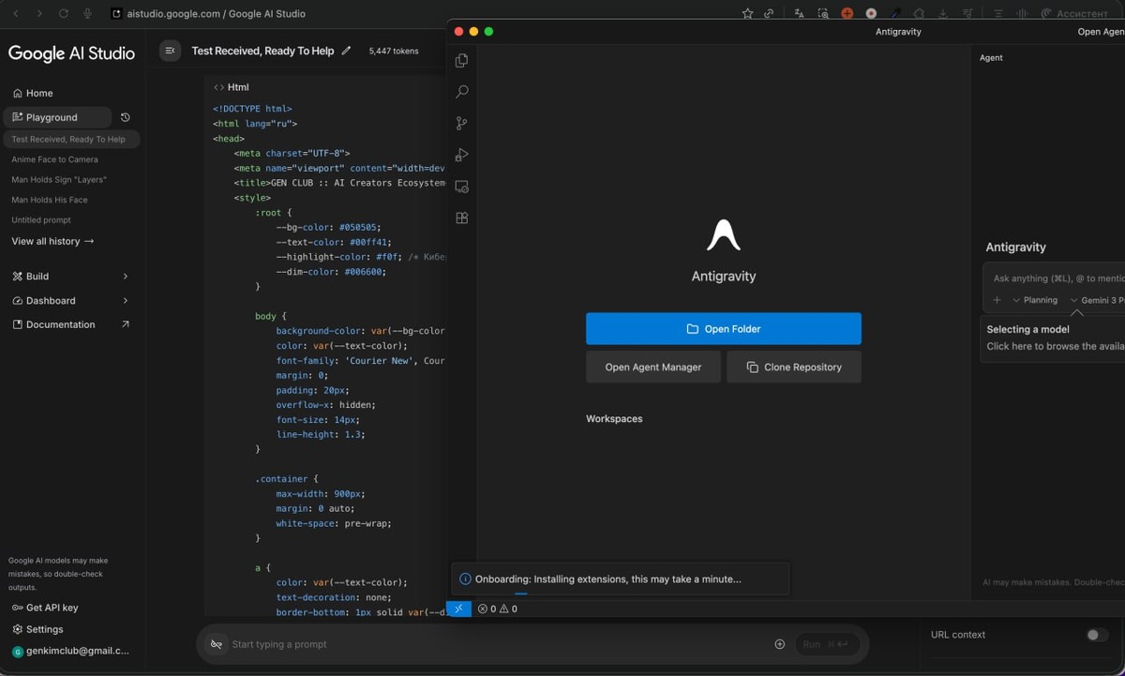Viewport: 1125px width, 676px height.
Task: Click the pencil icon to rename prompt
Action: click(x=347, y=51)
